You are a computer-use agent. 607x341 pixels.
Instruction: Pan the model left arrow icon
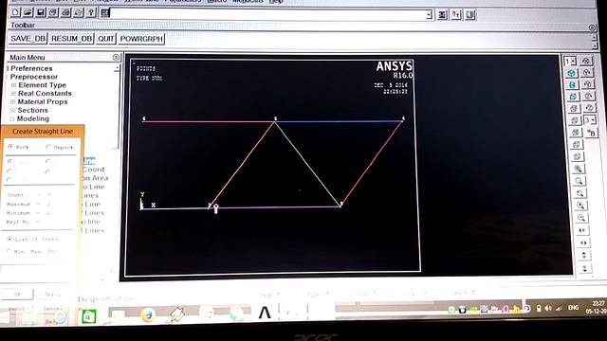click(x=582, y=230)
